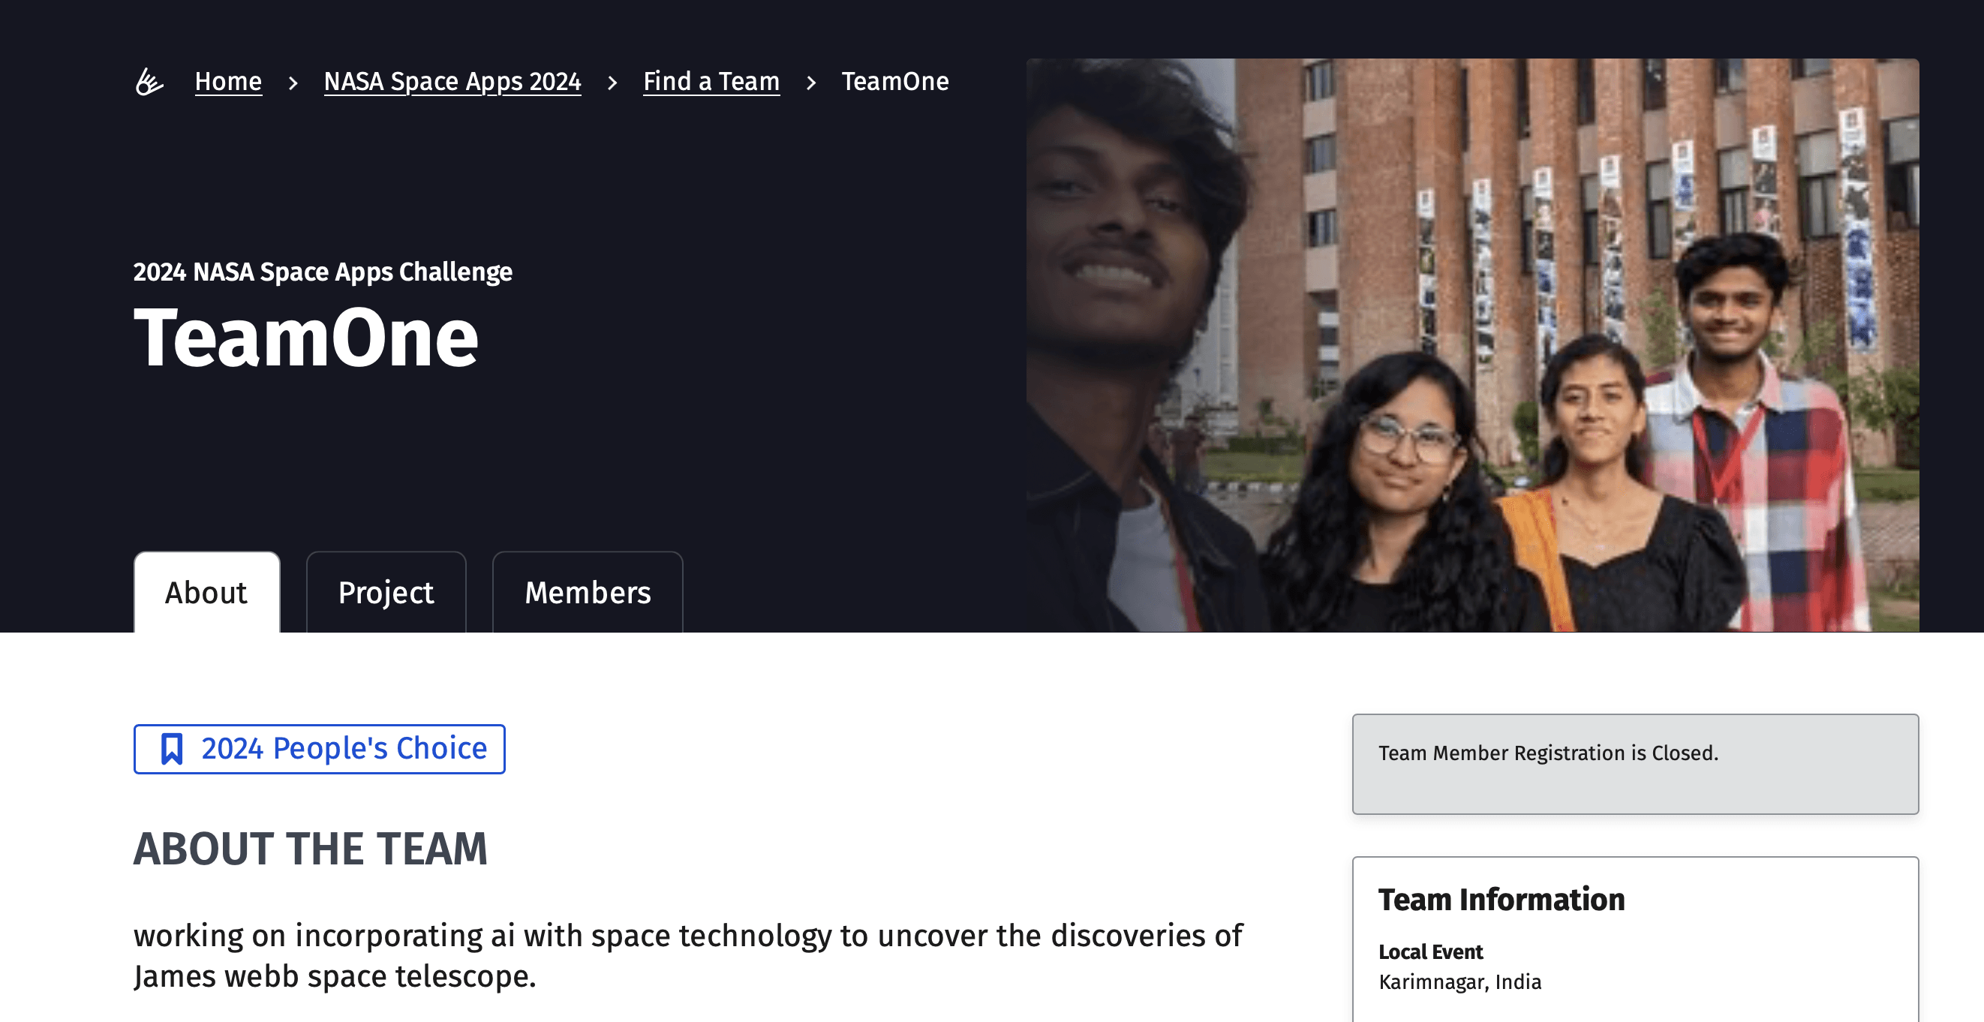Select the About tab
Viewport: 1984px width, 1022px height.
click(206, 592)
